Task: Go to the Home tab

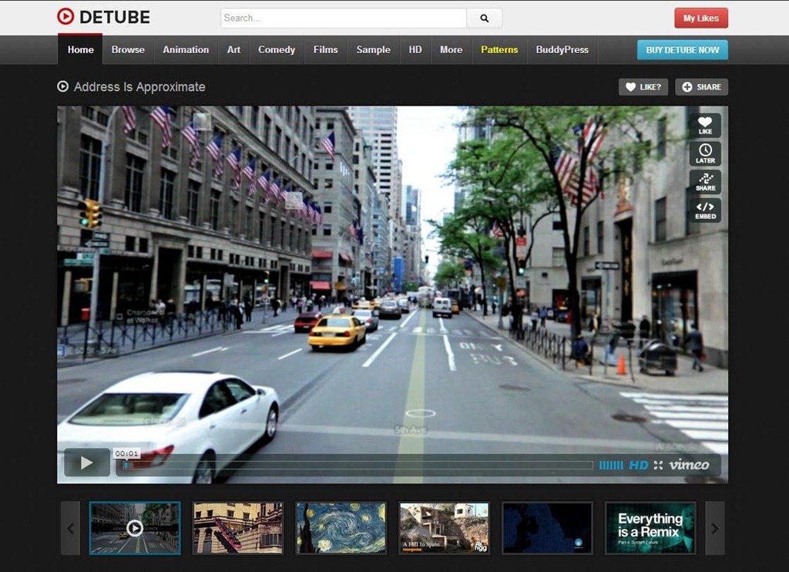Action: (80, 50)
